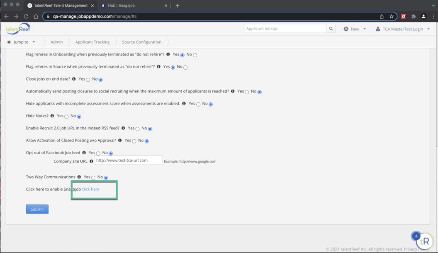Switch to the Hub Snagajob browser tab
The width and height of the screenshot is (438, 253).
coord(129,5)
